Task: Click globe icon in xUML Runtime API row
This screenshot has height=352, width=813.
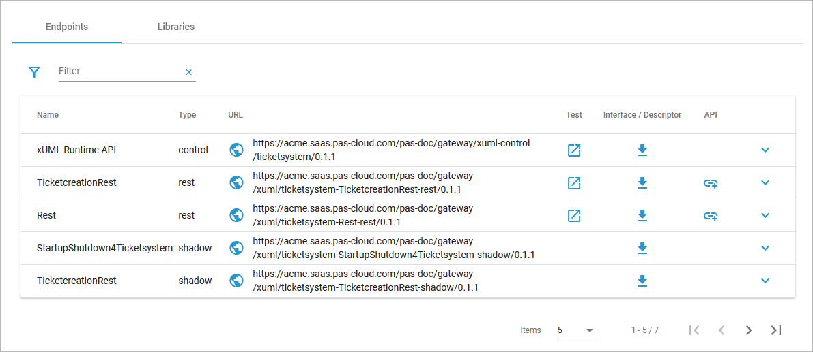Action: 236,150
